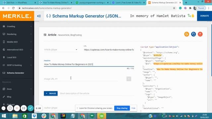The width and height of the screenshot is (212, 119).
Task: Finish the Loom recording with the checkmark
Action: click(x=30, y=108)
